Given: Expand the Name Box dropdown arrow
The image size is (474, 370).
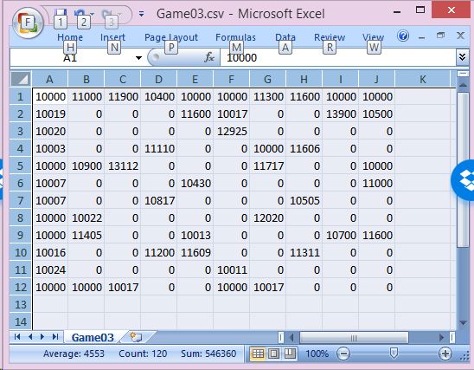Looking at the screenshot, I should [x=138, y=57].
